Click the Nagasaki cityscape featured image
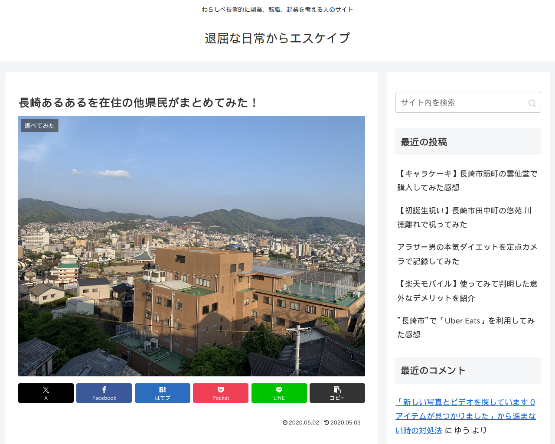The image size is (555, 444). [x=192, y=246]
